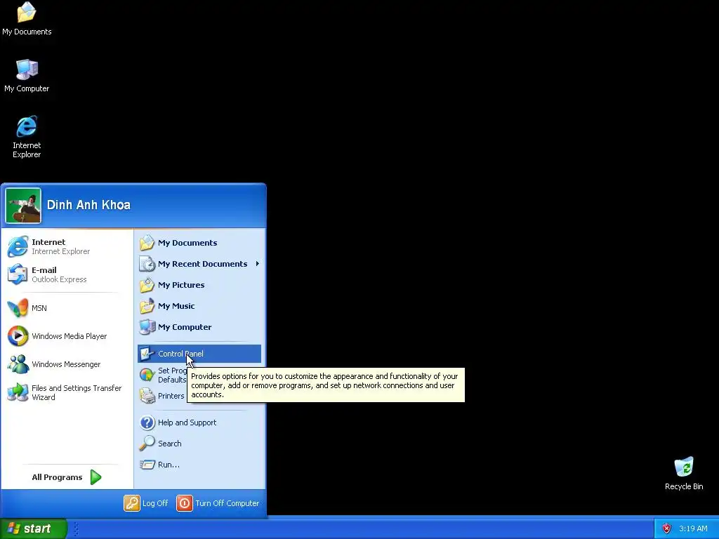
Task: Click My Recent Documents clock icon
Action: (147, 264)
